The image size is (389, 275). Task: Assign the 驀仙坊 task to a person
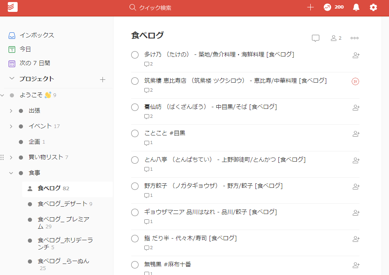coord(356,108)
